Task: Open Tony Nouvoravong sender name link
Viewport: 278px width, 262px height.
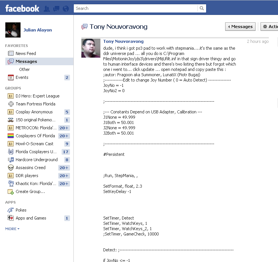Action: click(x=123, y=41)
